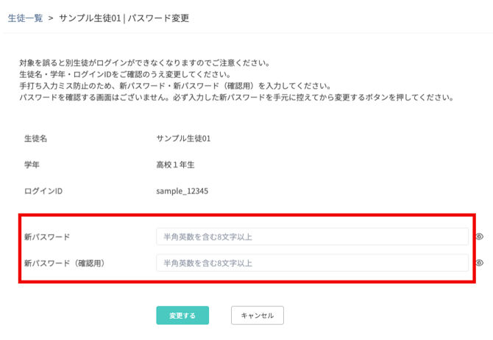The width and height of the screenshot is (493, 340).
Task: Click the 新パスワード label text
Action: pyautogui.click(x=46, y=236)
